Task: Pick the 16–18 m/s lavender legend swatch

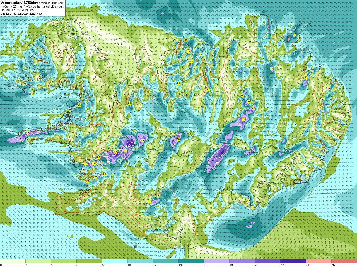Action: [217, 261]
